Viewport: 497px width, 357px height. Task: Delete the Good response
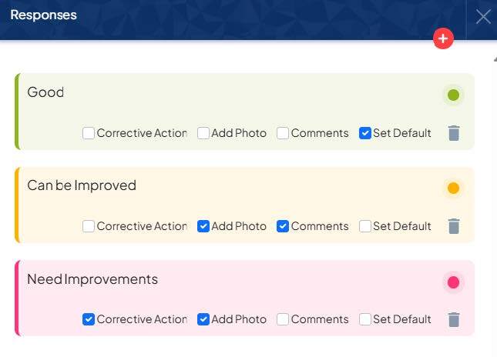454,133
